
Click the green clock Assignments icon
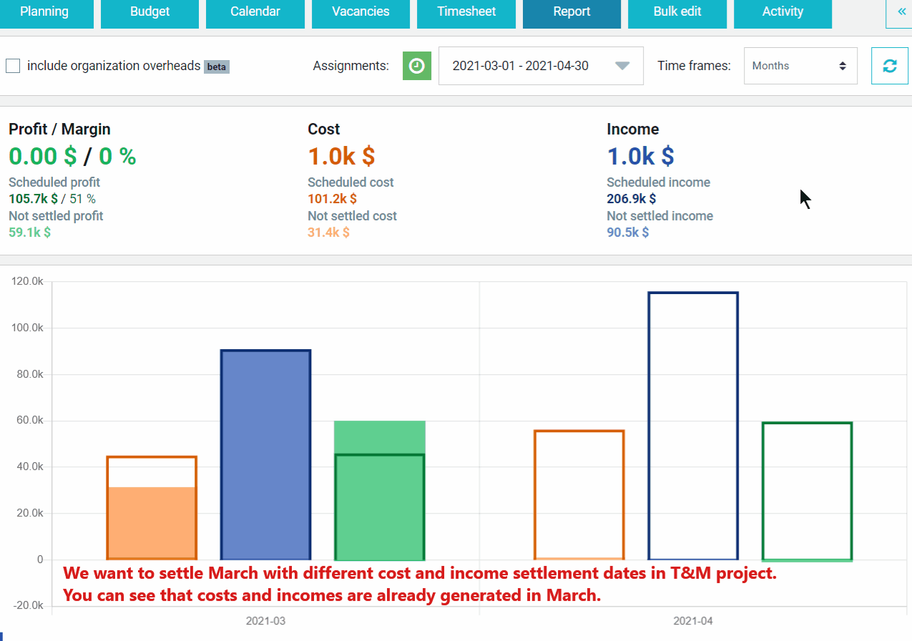(417, 66)
